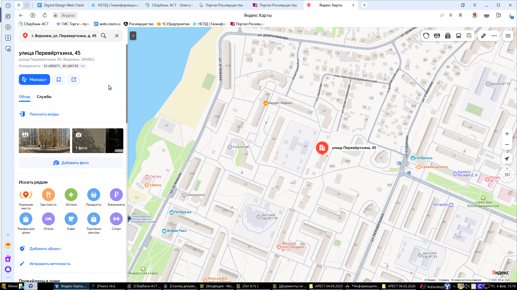Share the address link

pos(74,79)
